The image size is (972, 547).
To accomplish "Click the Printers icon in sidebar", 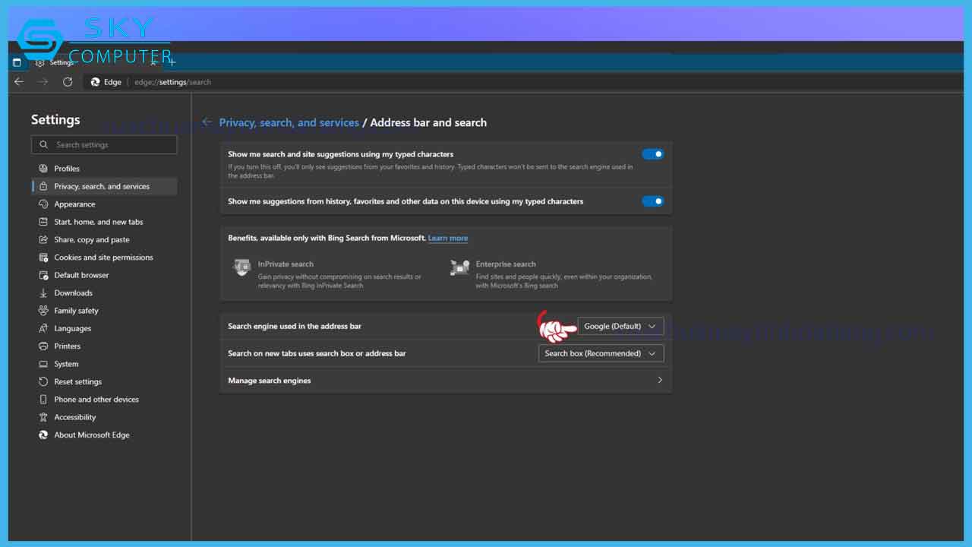I will pos(43,346).
